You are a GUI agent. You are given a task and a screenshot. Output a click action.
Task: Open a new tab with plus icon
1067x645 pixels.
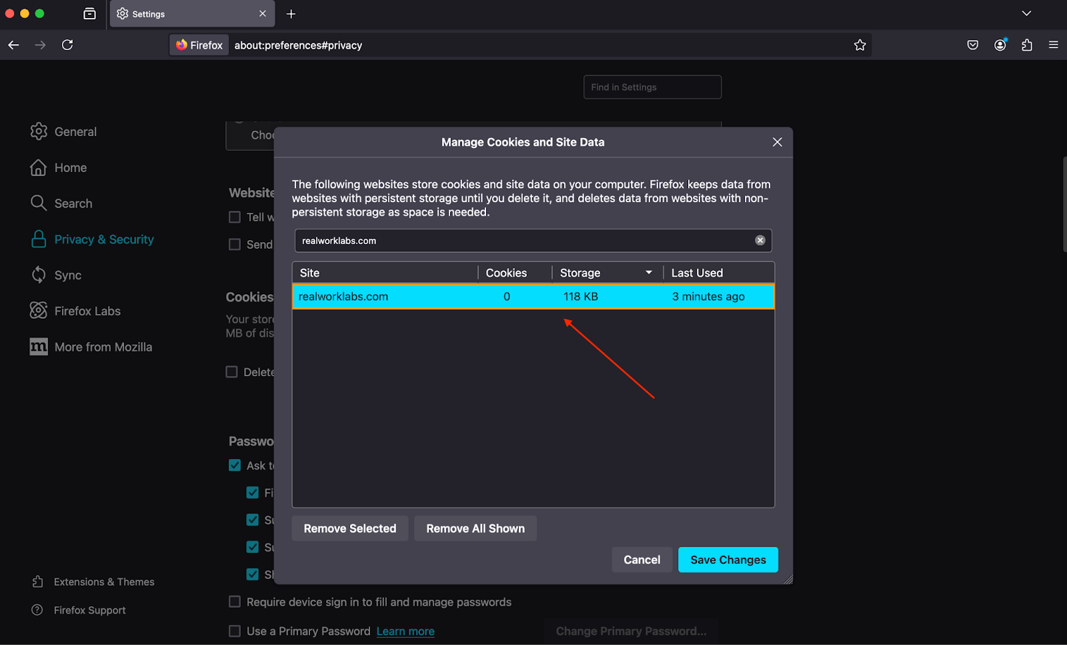click(x=291, y=13)
